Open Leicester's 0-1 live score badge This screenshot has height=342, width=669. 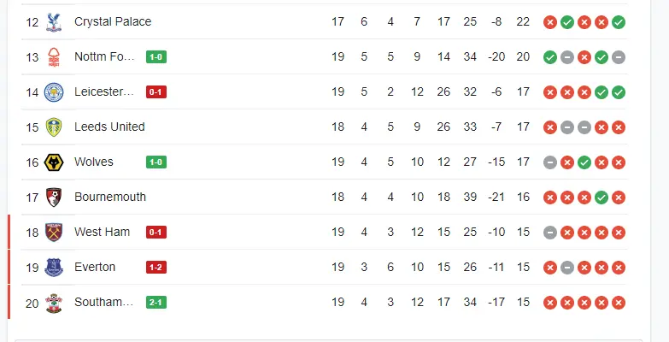[x=156, y=92]
